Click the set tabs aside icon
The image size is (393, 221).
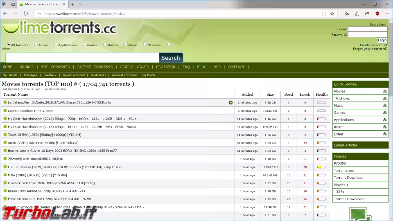(13, 4)
